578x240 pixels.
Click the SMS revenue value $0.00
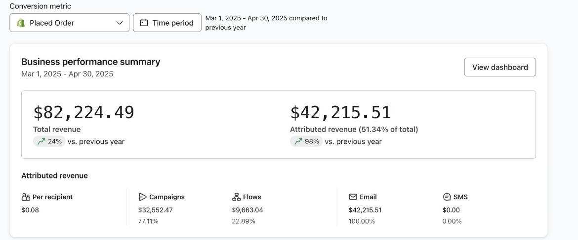451,210
